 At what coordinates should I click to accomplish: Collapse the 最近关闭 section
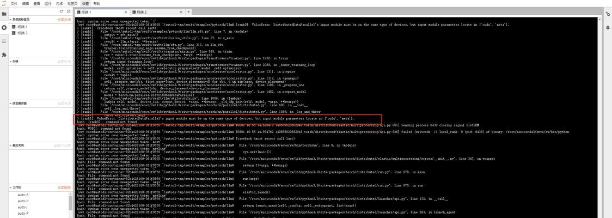tap(16, 145)
